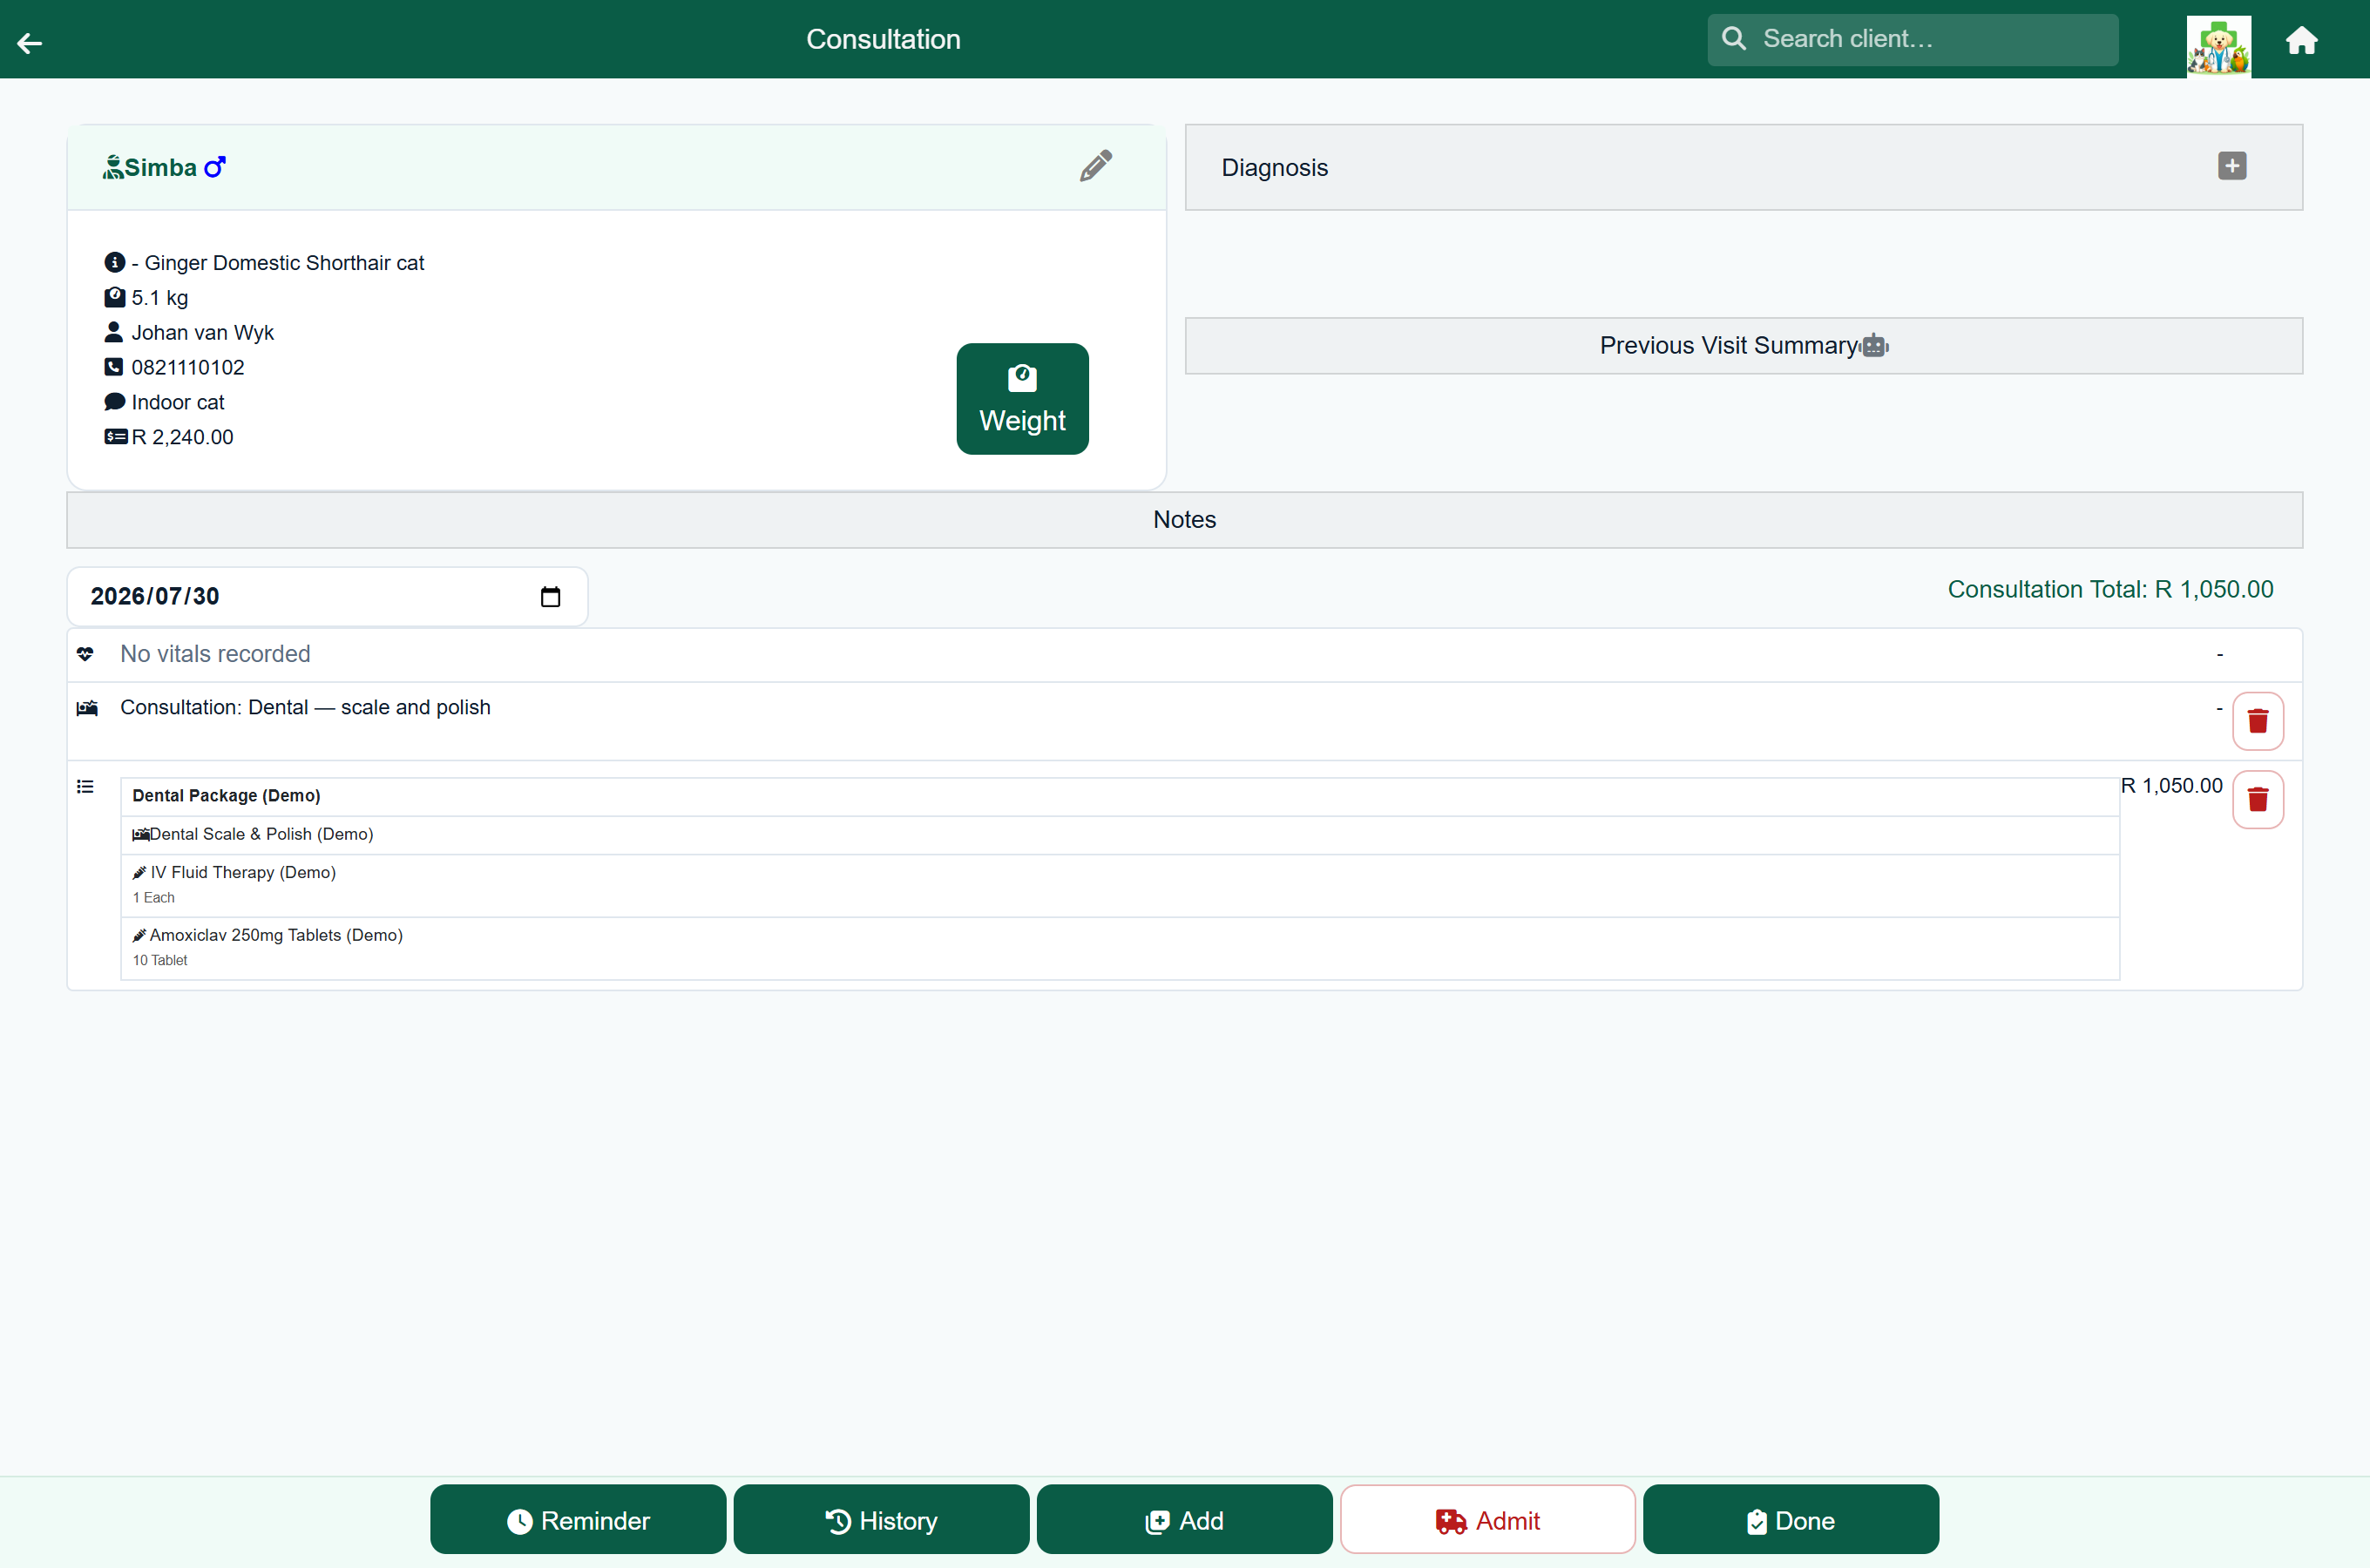Click the 2026/07/30 date field
Image resolution: width=2370 pixels, height=1568 pixels.
point(327,597)
